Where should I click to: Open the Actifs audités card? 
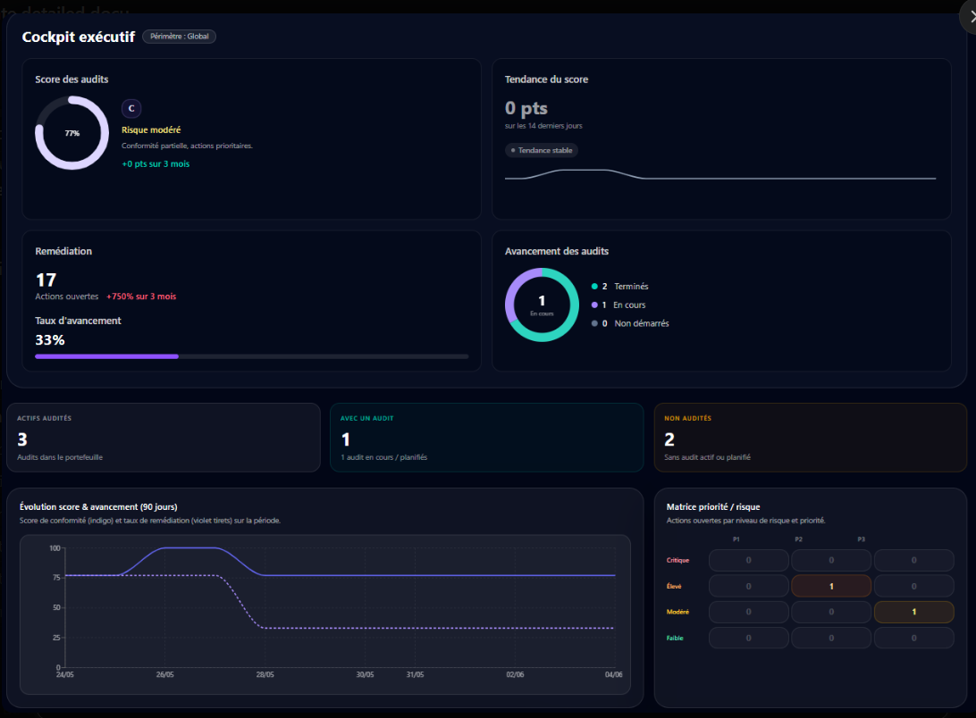pos(164,438)
